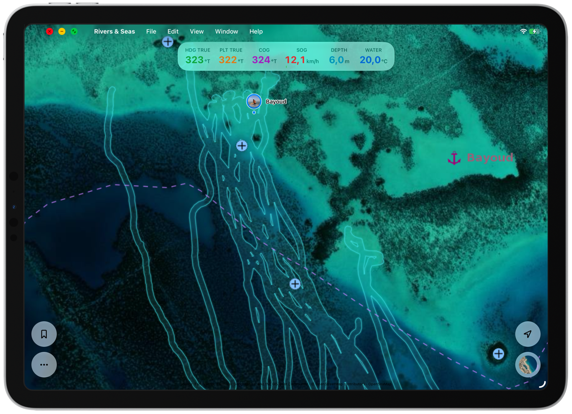Click the COG 324 reading
Screen dimensions: 572x414
[x=264, y=56]
